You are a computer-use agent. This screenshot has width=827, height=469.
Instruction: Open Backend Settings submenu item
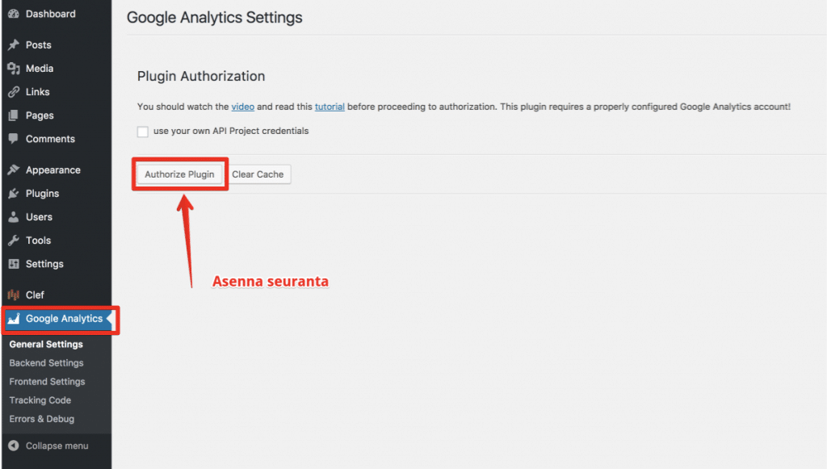pyautogui.click(x=46, y=363)
